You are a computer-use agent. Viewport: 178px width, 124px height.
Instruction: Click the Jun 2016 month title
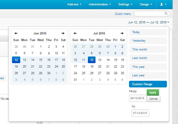pyautogui.click(x=40, y=33)
